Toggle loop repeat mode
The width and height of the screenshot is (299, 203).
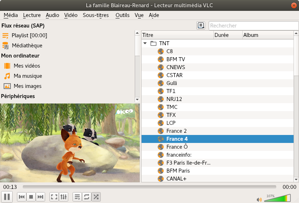(x=87, y=197)
